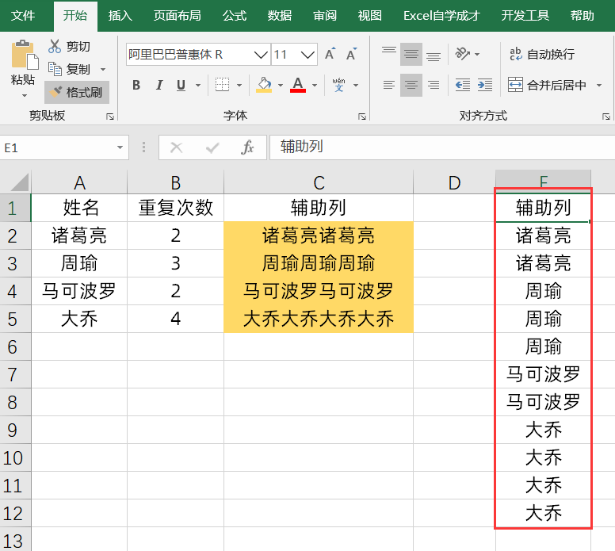The width and height of the screenshot is (615, 551).
Task: Click the Paste clipboard icon
Action: 25,55
